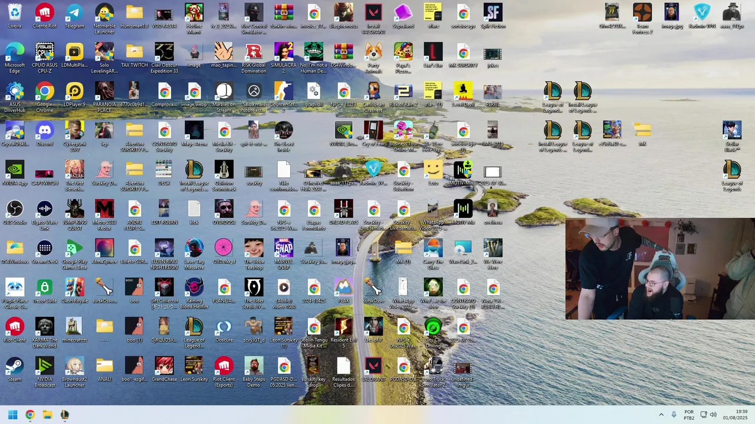This screenshot has height=424, width=755.
Task: Select the Level Devil icon
Action: pyautogui.click(x=463, y=95)
